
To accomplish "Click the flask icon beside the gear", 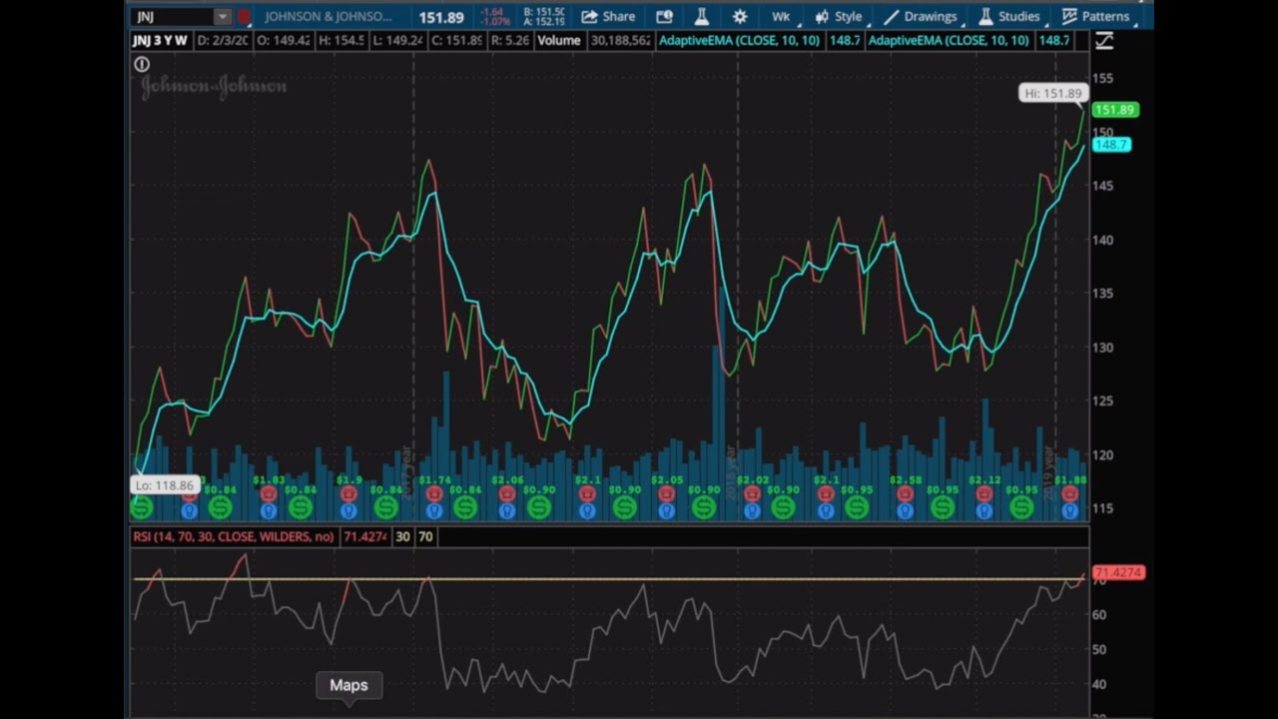I will coord(702,17).
